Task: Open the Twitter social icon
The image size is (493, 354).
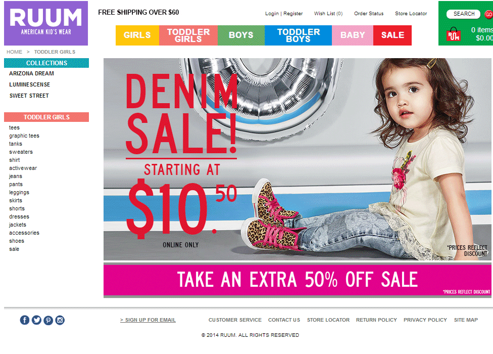Action: (36, 320)
